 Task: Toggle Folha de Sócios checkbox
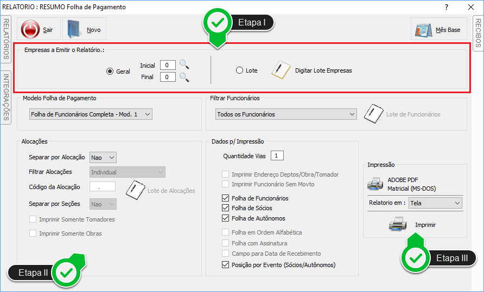click(x=226, y=209)
